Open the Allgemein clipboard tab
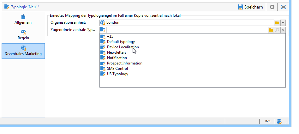The width and height of the screenshot is (299, 134). click(23, 20)
